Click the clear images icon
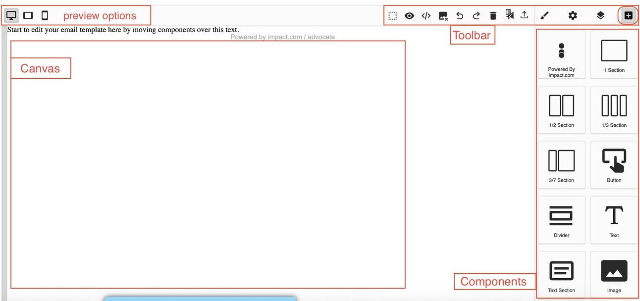This screenshot has height=301, width=640. click(x=443, y=16)
